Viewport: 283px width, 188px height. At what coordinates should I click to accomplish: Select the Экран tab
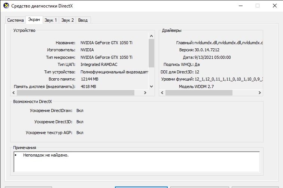click(x=34, y=19)
